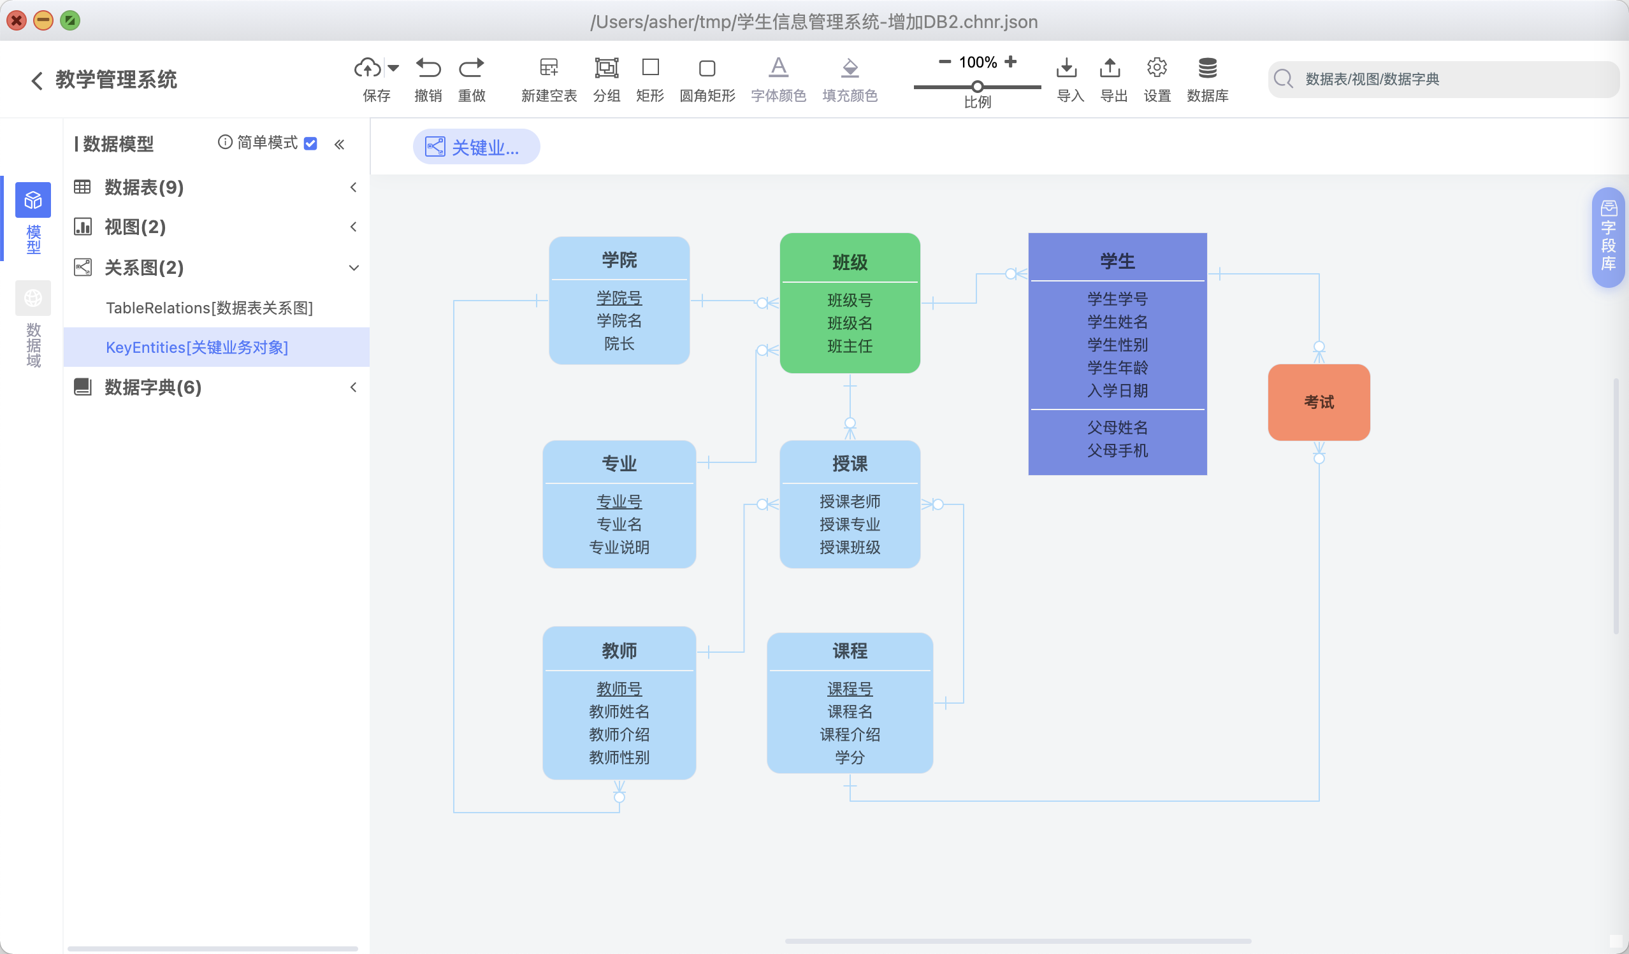Open the Database (数据库) icon
This screenshot has width=1629, height=954.
(1207, 67)
